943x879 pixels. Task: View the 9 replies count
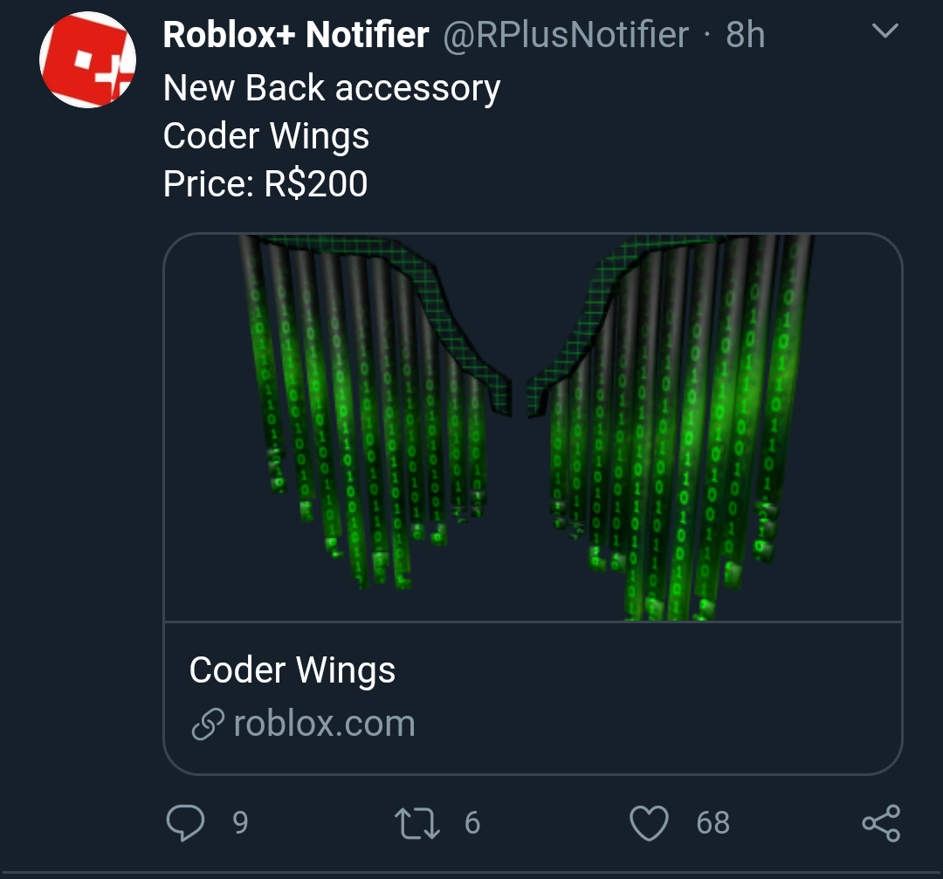240,822
